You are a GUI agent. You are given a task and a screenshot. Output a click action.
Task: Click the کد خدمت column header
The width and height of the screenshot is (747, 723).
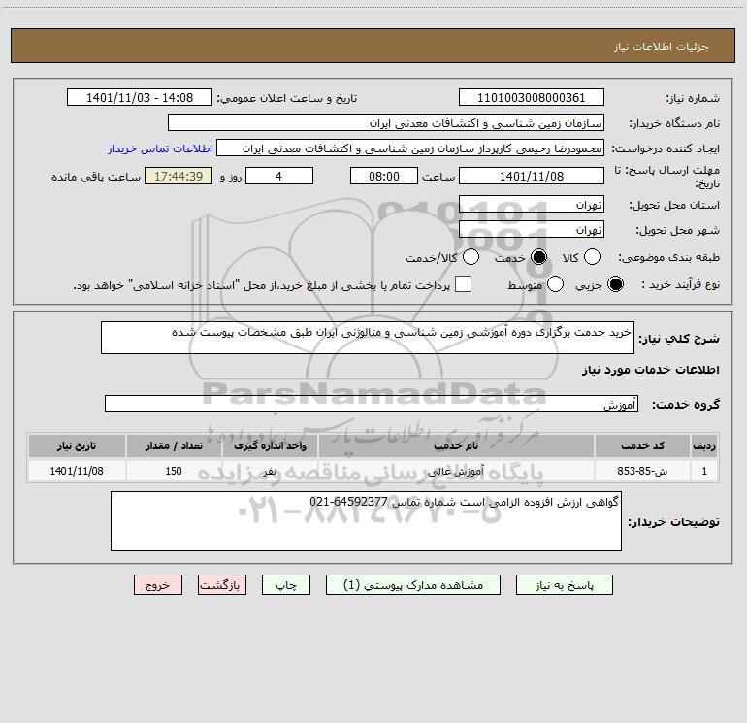coord(641,445)
